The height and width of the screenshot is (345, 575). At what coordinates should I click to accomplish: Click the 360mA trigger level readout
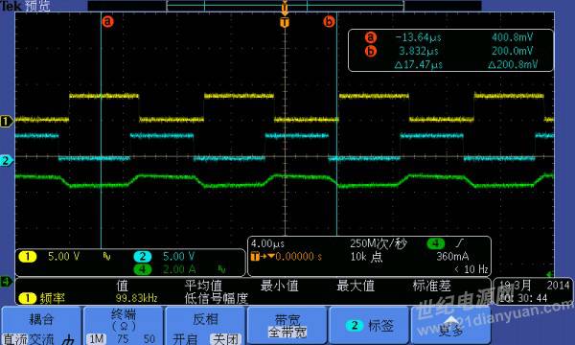point(452,256)
